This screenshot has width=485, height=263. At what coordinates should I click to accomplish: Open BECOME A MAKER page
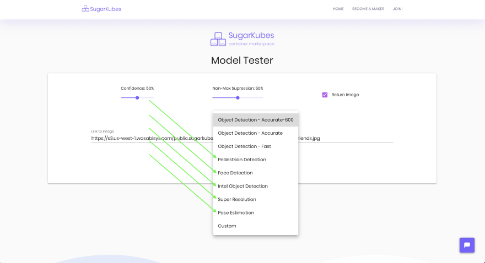tap(368, 9)
